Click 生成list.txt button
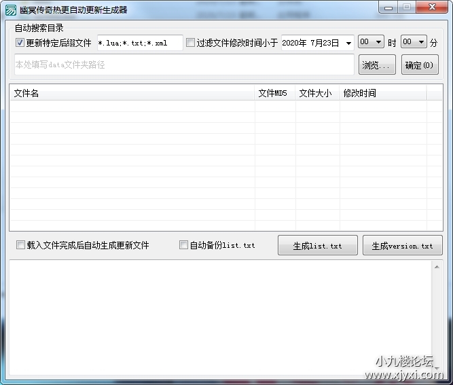 pos(317,246)
